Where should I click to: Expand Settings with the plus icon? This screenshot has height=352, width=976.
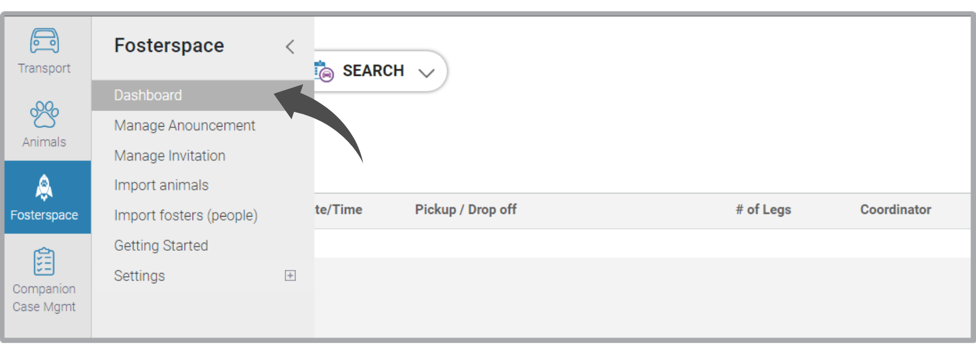click(x=290, y=276)
